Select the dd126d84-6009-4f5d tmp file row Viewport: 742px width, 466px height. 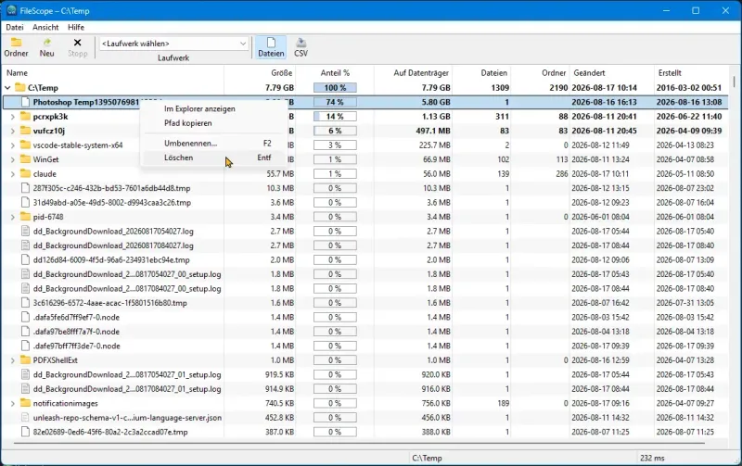click(x=365, y=260)
